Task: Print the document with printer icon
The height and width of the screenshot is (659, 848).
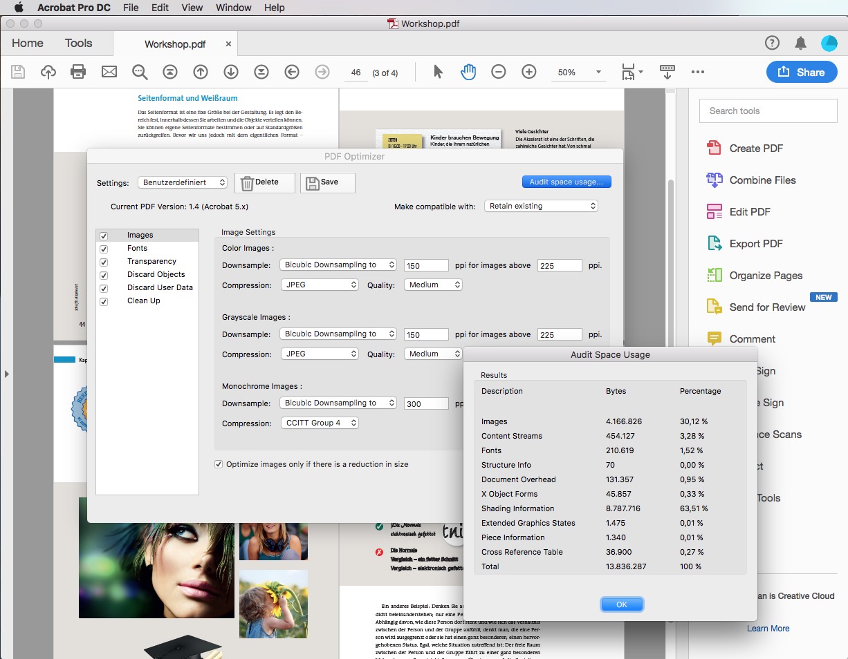Action: [78, 72]
